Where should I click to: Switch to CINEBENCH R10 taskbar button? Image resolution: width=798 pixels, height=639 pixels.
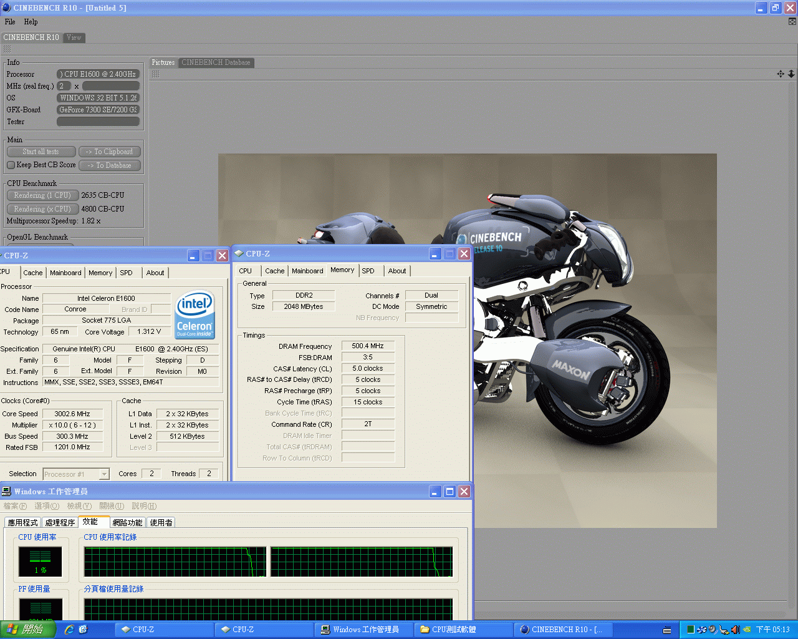point(563,630)
